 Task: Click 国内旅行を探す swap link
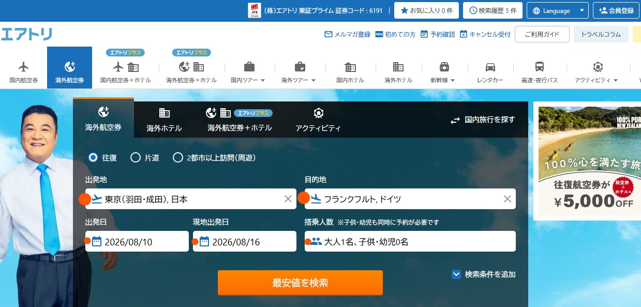click(x=482, y=120)
